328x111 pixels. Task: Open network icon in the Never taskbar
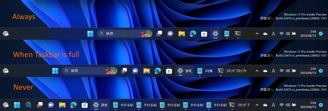(282, 105)
